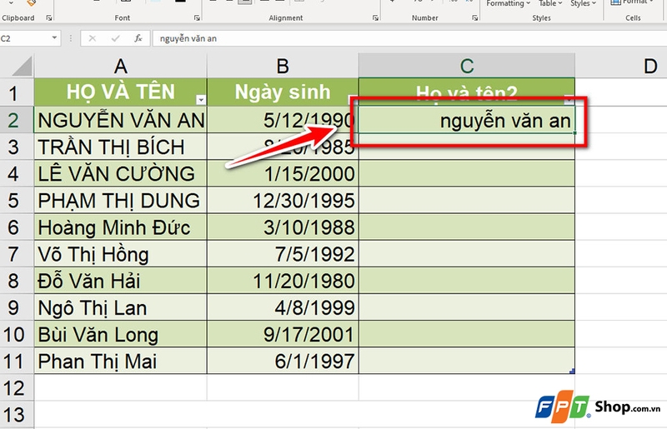Viewport: 667px width, 429px height.
Task: Select date cell 7/5/1992
Action: [283, 254]
